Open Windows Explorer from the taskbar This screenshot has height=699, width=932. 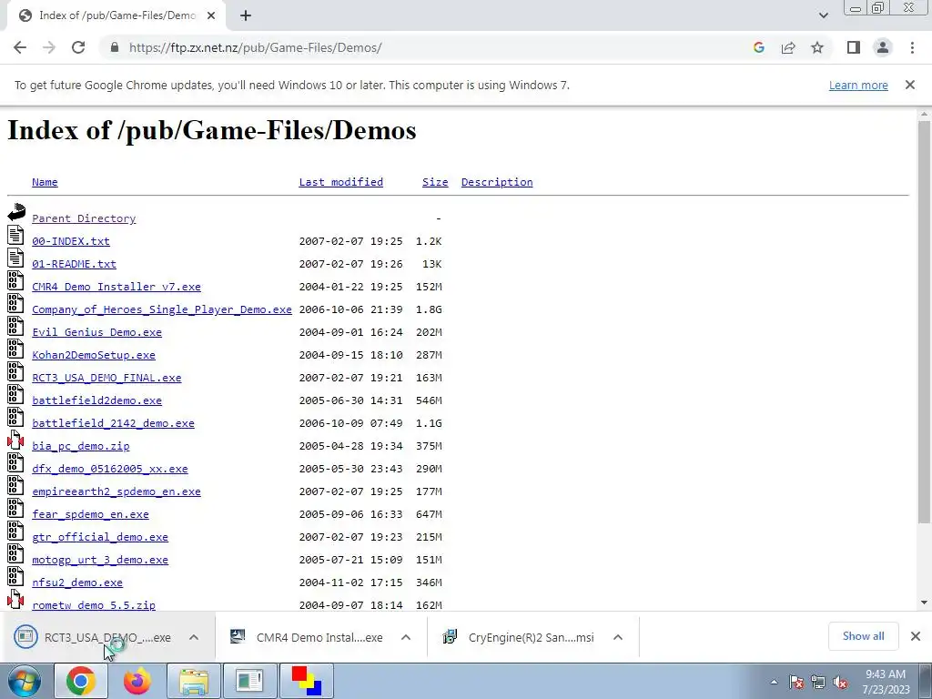pyautogui.click(x=194, y=681)
